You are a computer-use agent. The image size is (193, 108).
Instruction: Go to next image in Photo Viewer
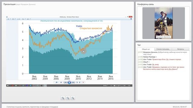coord(73,82)
